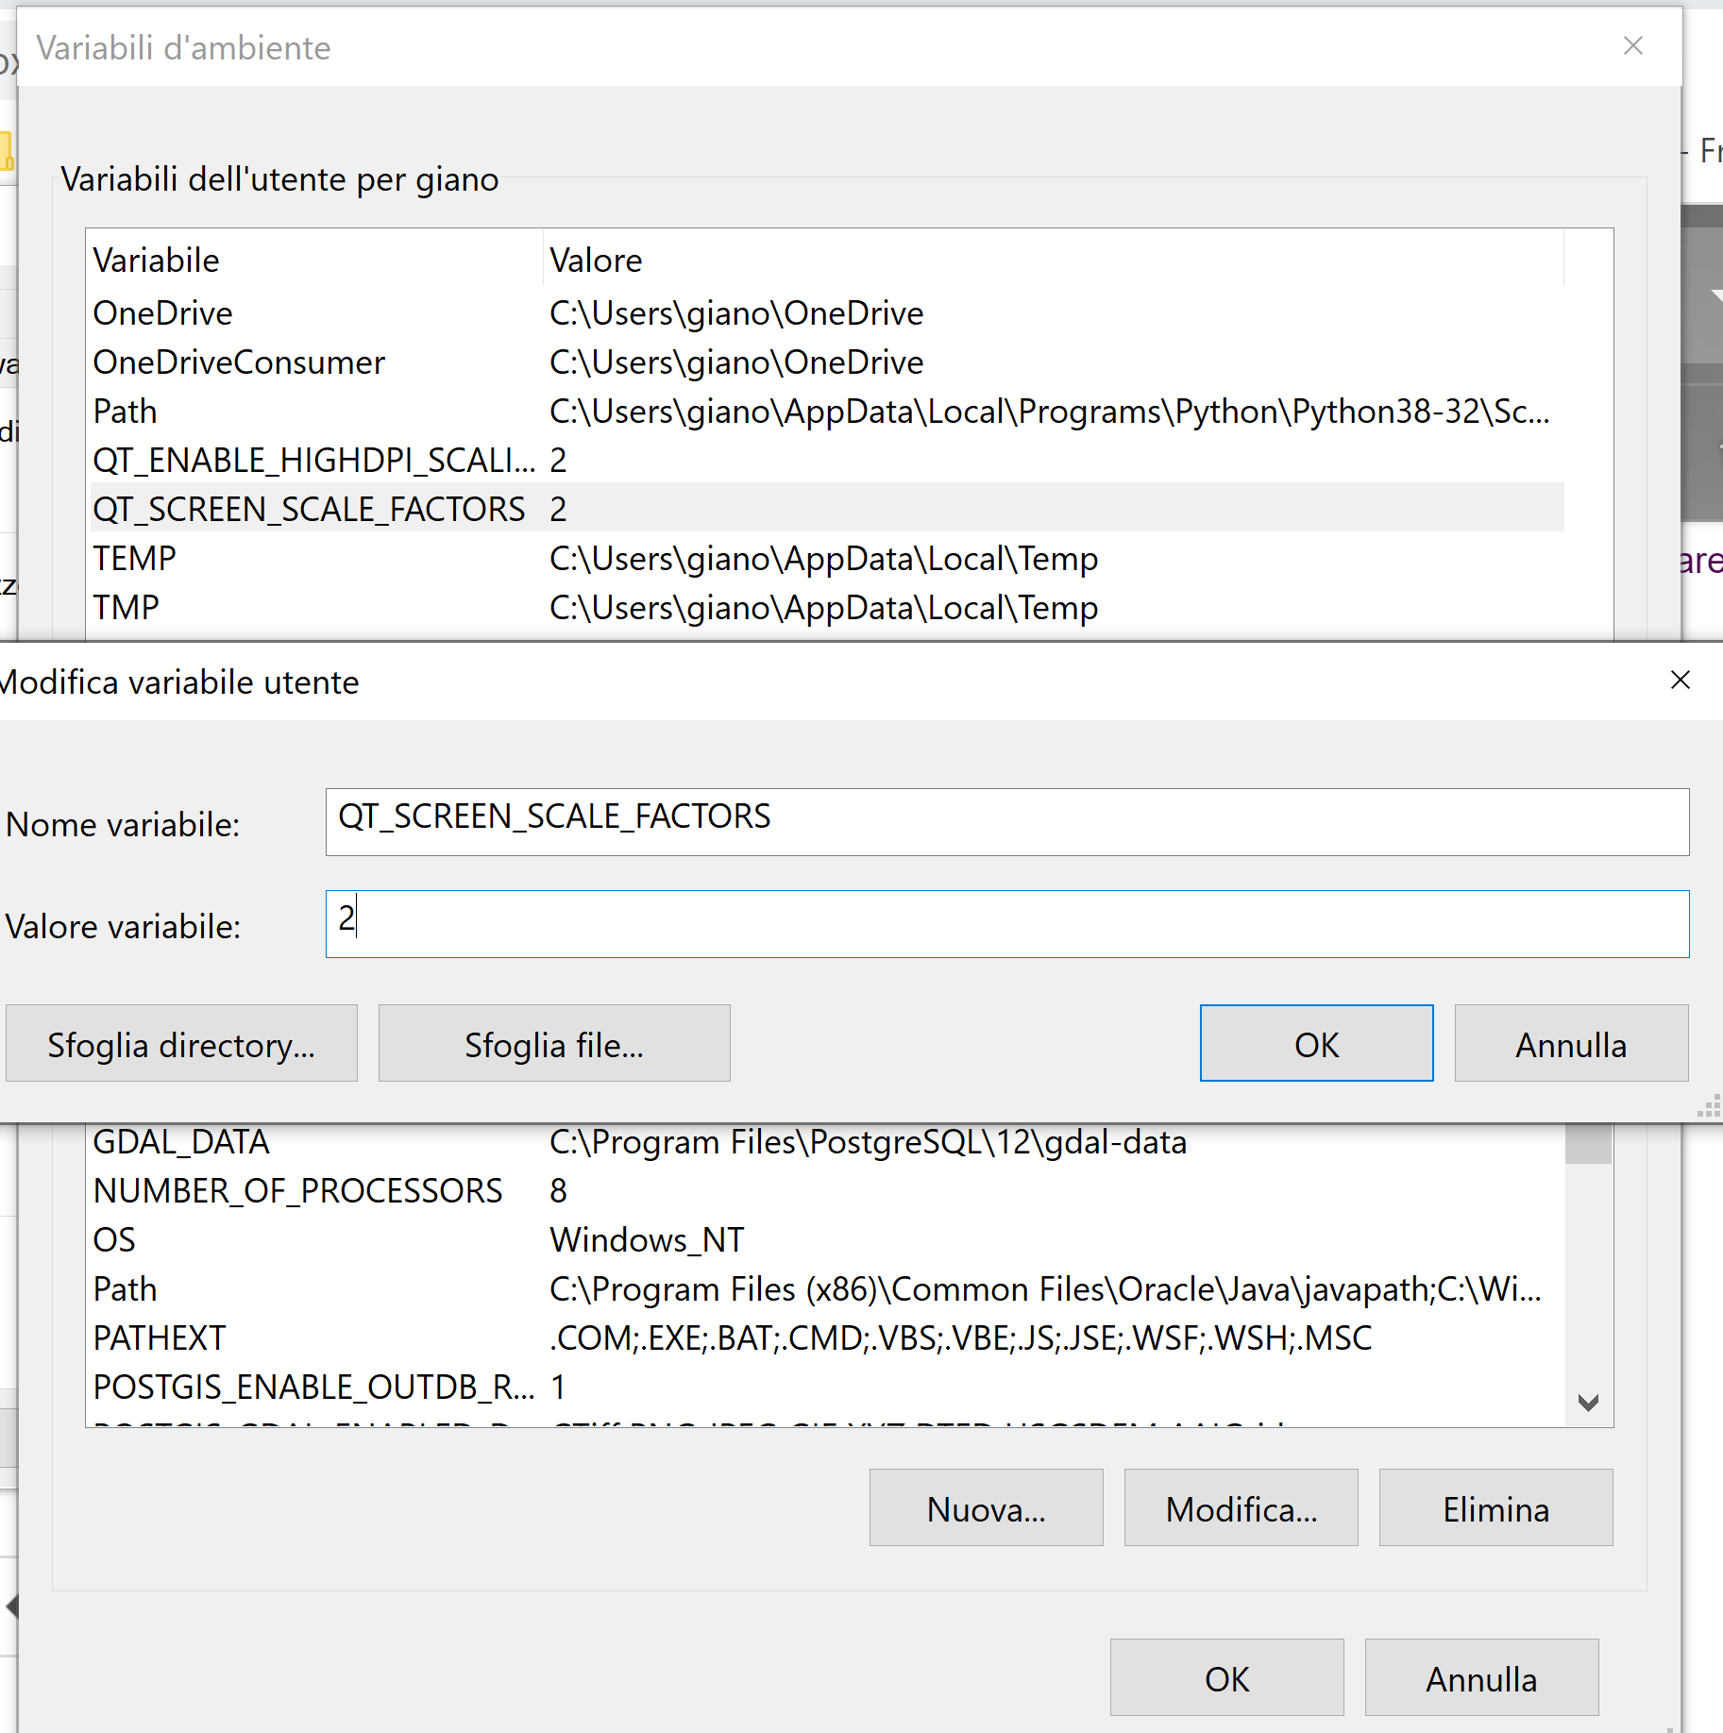The image size is (1723, 1733).
Task: Close the Modifica variabile utente dialog
Action: [x=1680, y=681]
